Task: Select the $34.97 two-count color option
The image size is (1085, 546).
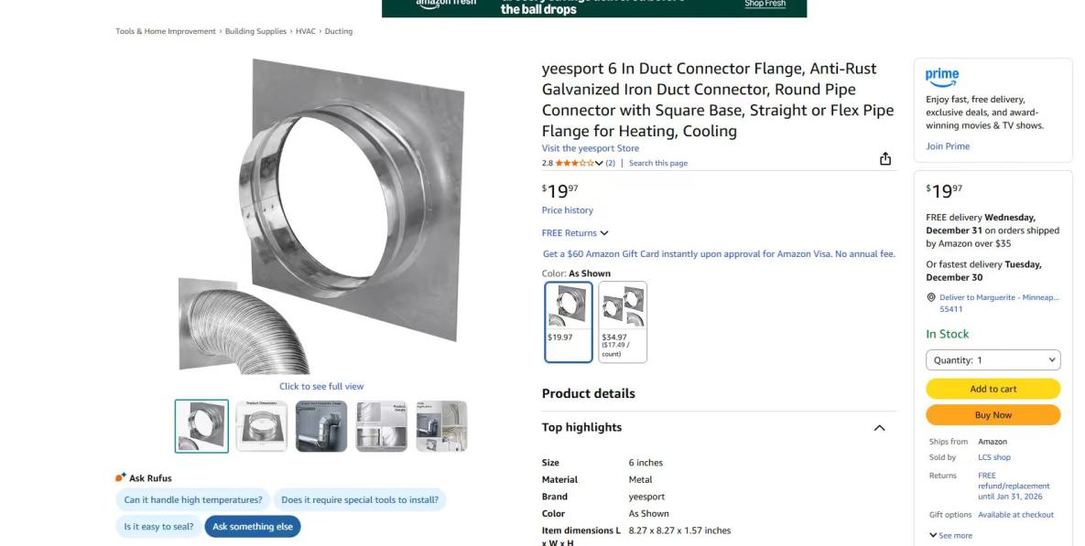Action: 623,322
